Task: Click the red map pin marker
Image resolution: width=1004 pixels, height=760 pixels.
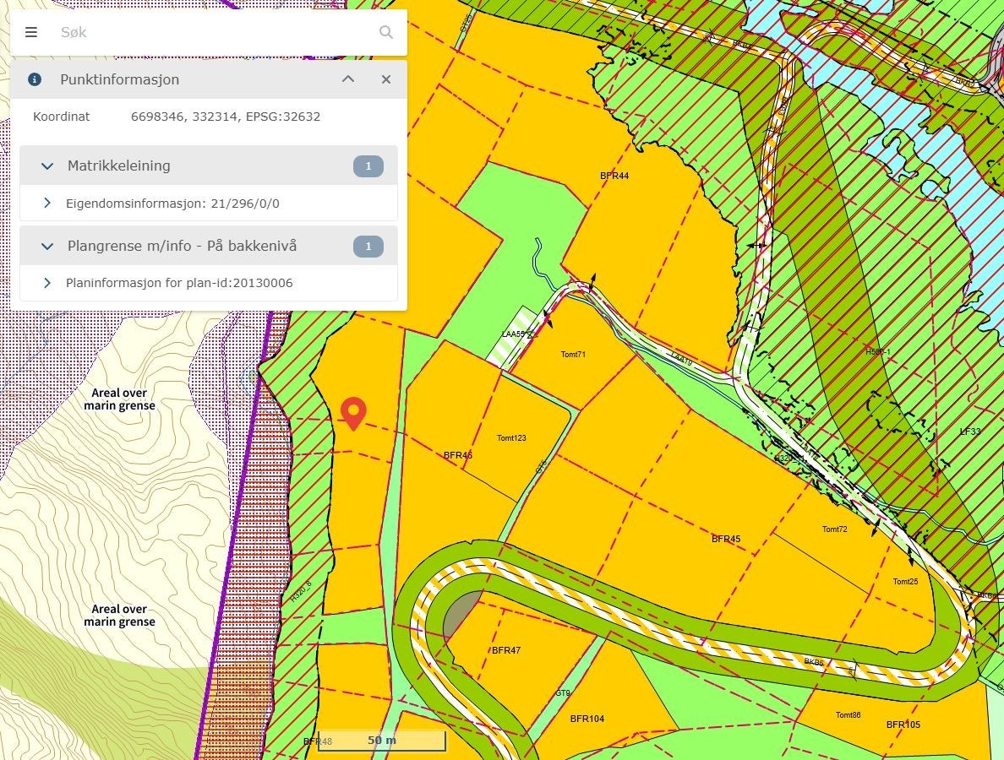Action: pyautogui.click(x=353, y=413)
